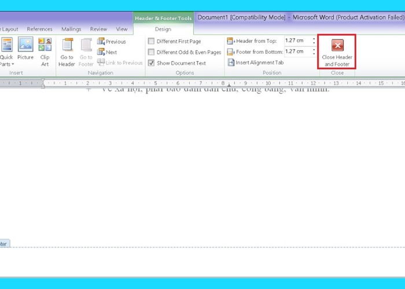The width and height of the screenshot is (405, 289).
Task: Switch to the View tab
Action: coord(122,29)
